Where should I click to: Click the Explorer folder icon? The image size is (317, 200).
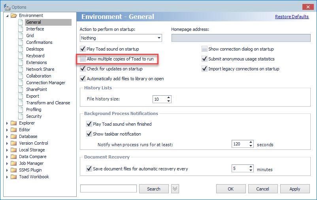point(13,123)
